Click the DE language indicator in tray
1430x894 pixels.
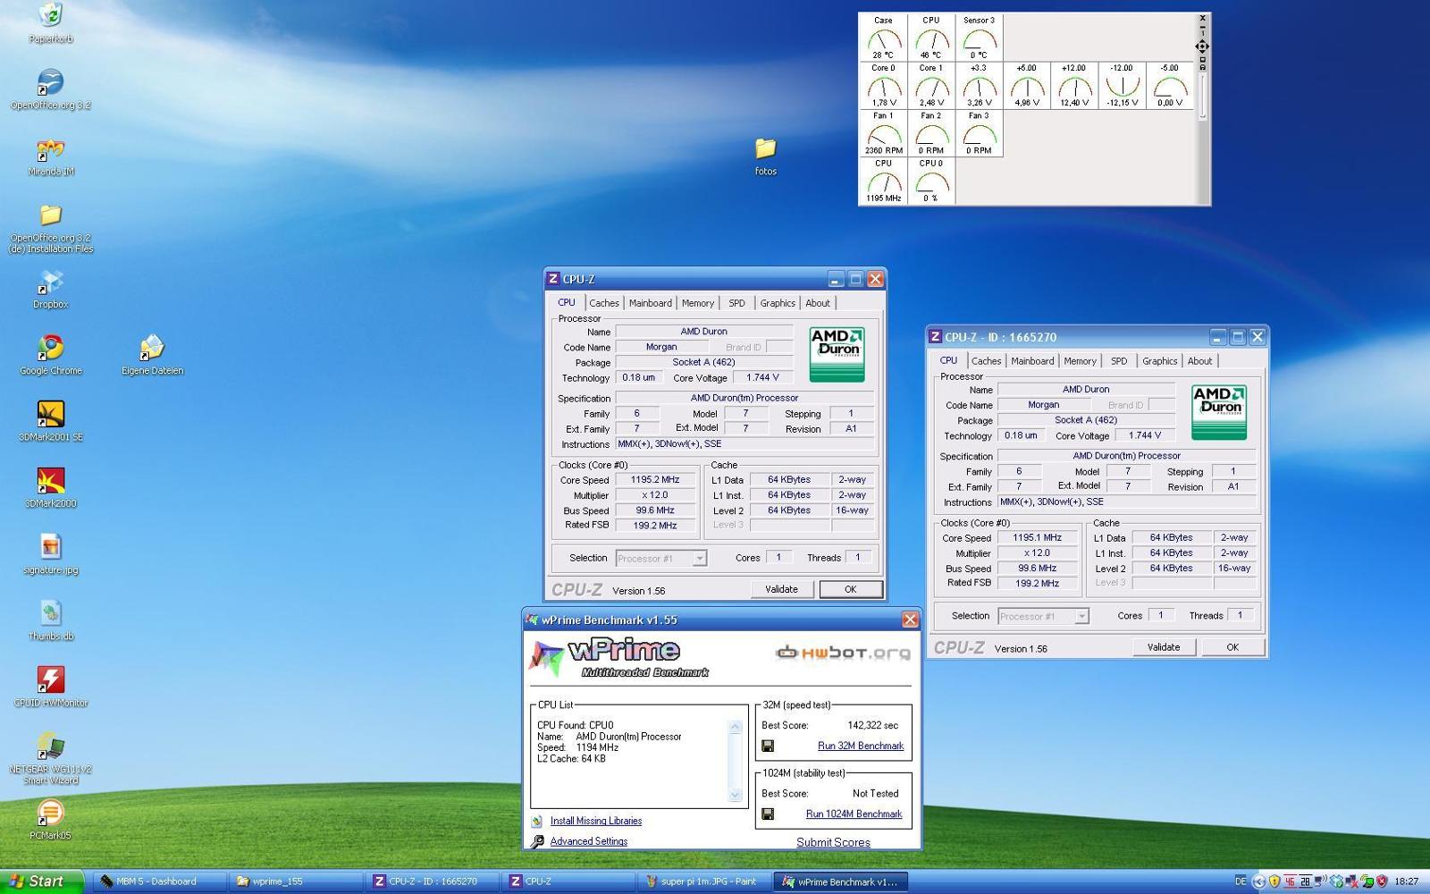(1241, 881)
